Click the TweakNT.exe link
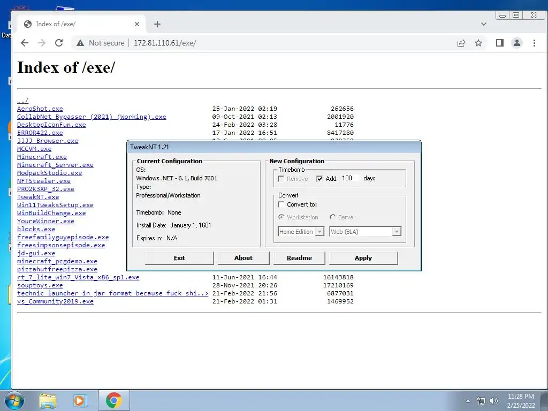The height and width of the screenshot is (411, 548). [x=38, y=197]
